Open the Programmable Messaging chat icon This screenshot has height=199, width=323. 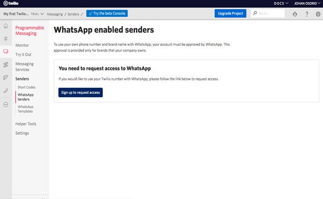(6, 52)
